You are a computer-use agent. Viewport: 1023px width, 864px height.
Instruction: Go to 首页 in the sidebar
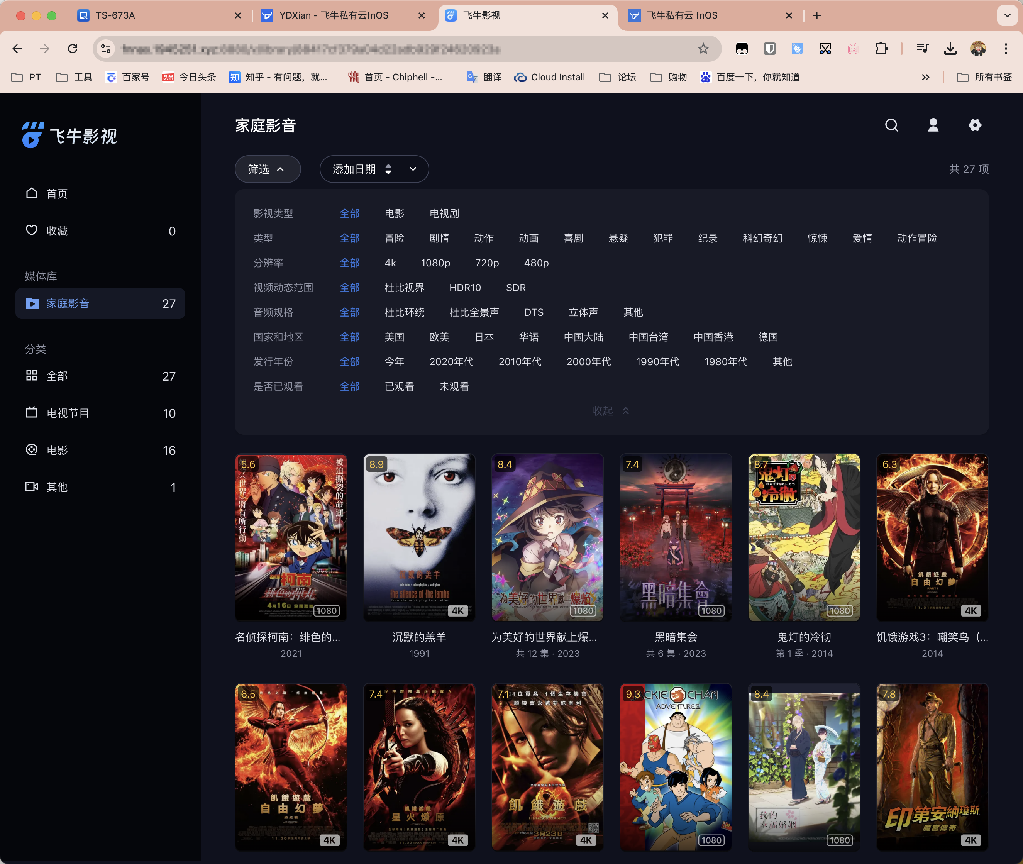(100, 193)
